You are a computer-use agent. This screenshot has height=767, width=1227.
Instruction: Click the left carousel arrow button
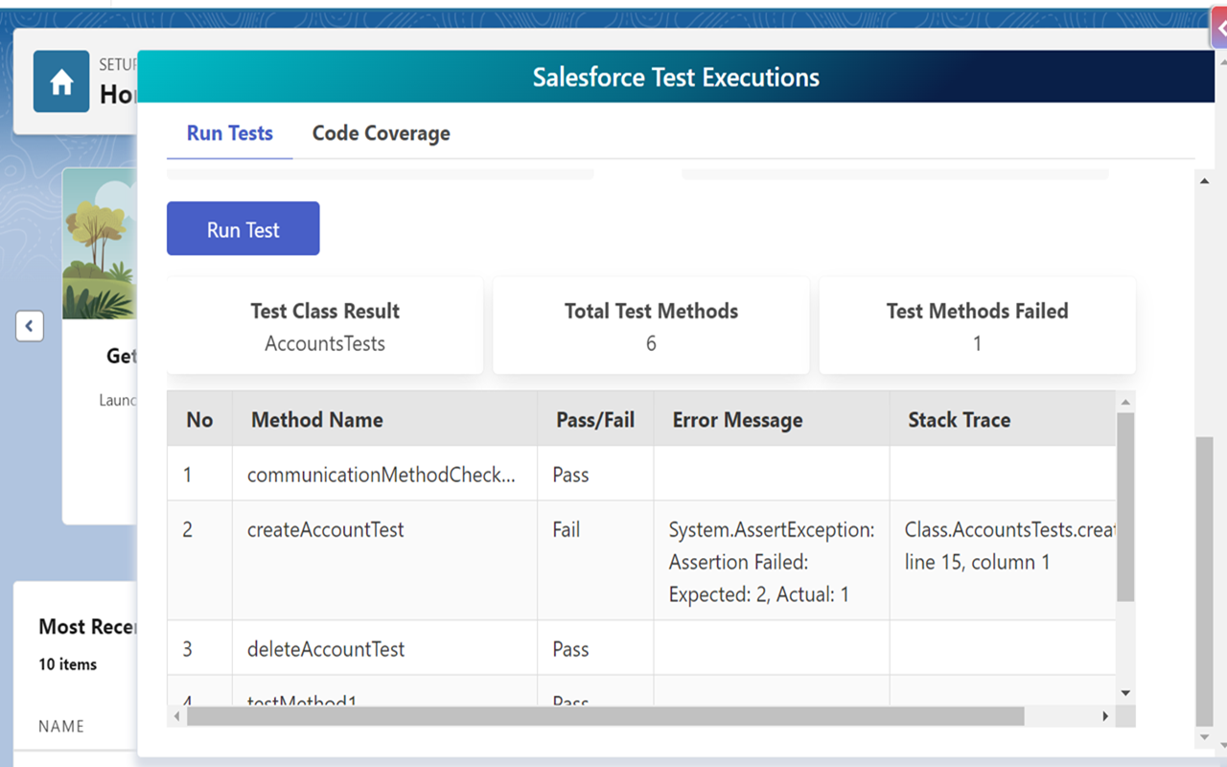(x=29, y=326)
